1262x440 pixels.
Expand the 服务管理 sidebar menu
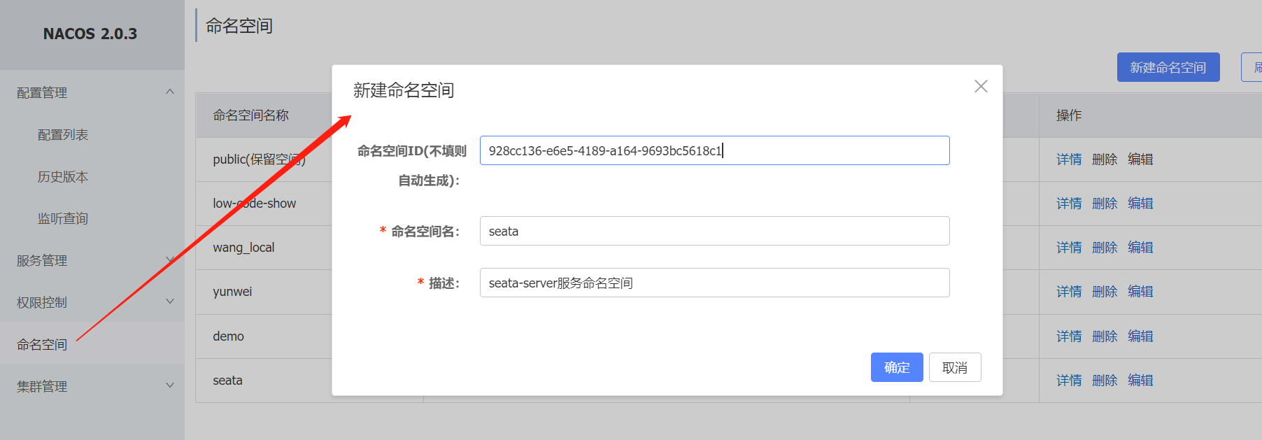click(x=42, y=260)
